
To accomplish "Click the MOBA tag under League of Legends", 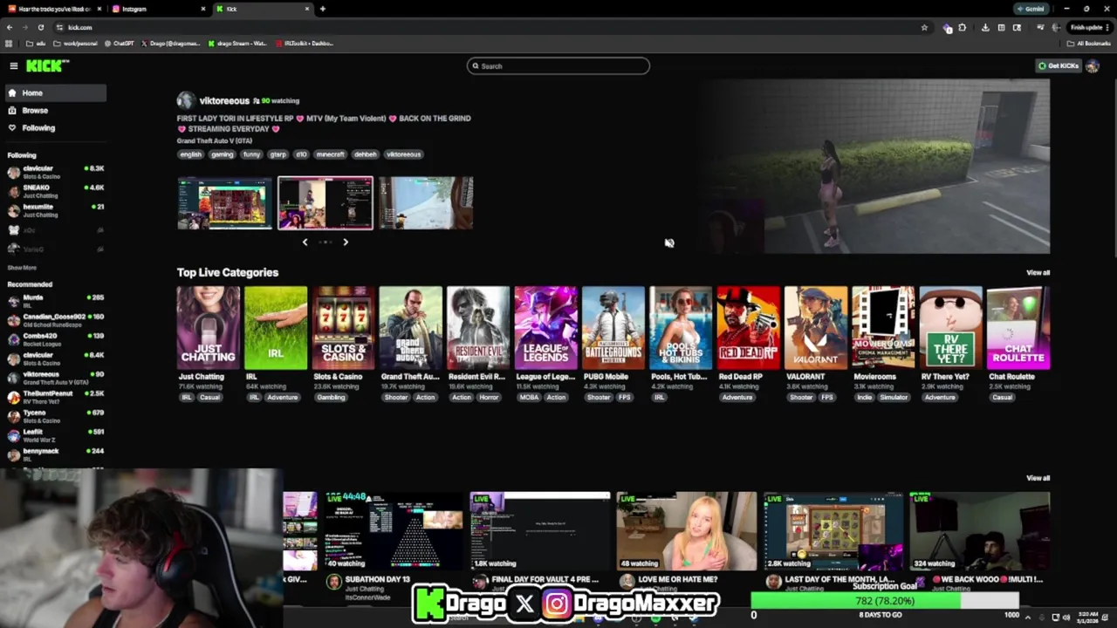I will pos(529,397).
